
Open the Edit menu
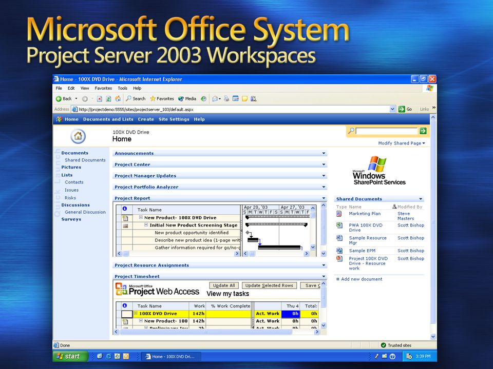pos(71,88)
